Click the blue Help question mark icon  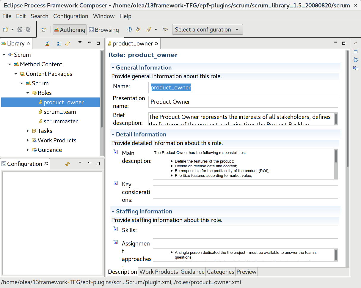point(130,29)
